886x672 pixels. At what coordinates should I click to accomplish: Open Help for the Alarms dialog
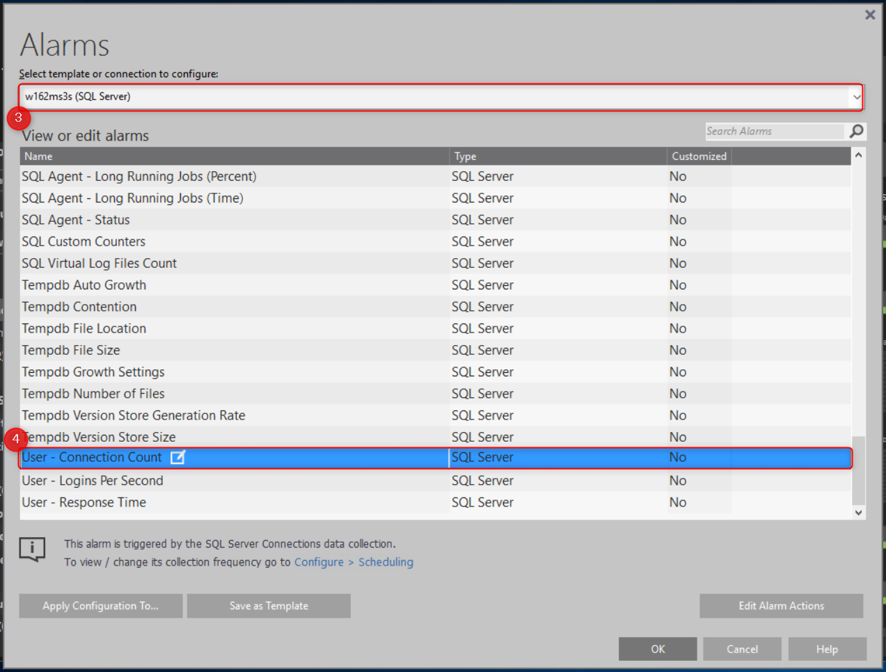pos(827,648)
